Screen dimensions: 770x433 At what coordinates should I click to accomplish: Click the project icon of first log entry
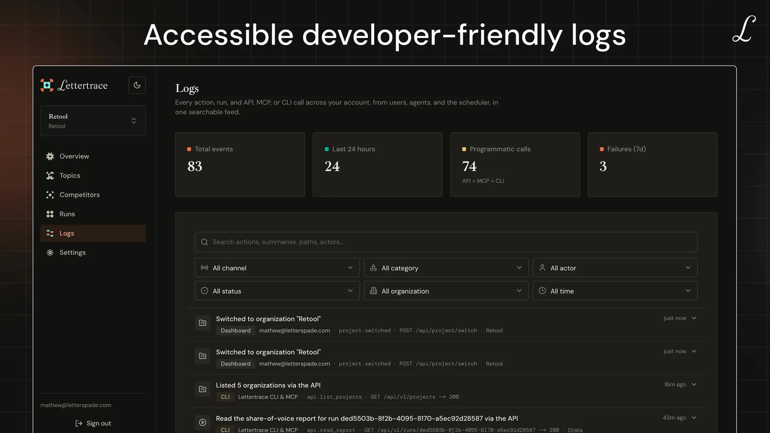pos(203,323)
